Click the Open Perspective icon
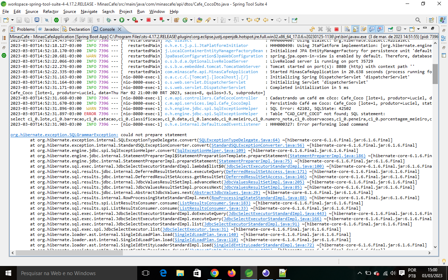The image size is (448, 280). [x=431, y=20]
